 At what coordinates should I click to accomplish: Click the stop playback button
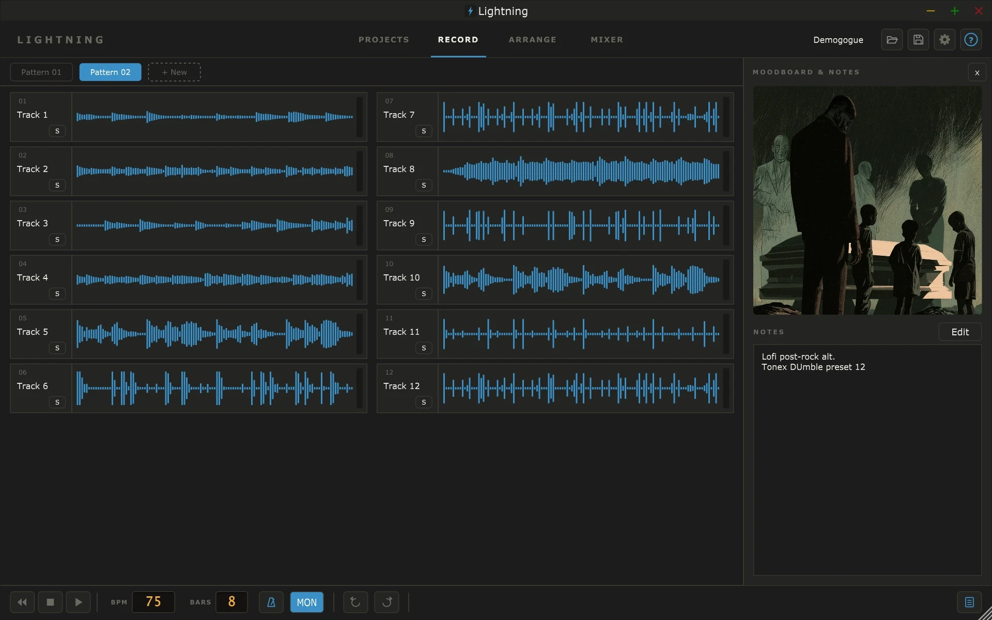(50, 602)
